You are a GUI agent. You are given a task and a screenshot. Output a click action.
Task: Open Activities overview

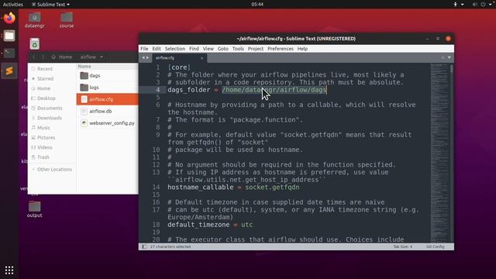(x=13, y=5)
